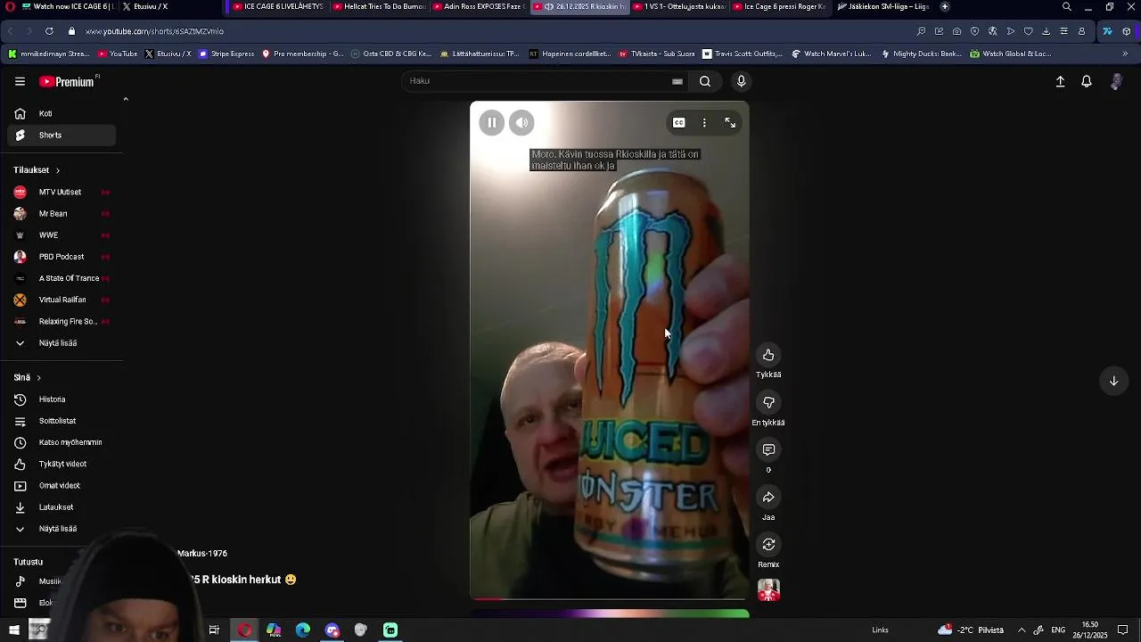
Task: Click the Short's title R kioskin herkut
Action: coord(242,580)
